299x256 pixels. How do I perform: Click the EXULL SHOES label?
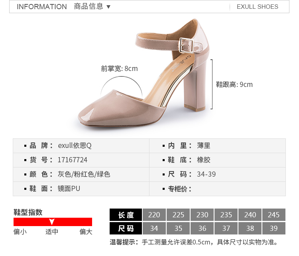click(x=258, y=7)
